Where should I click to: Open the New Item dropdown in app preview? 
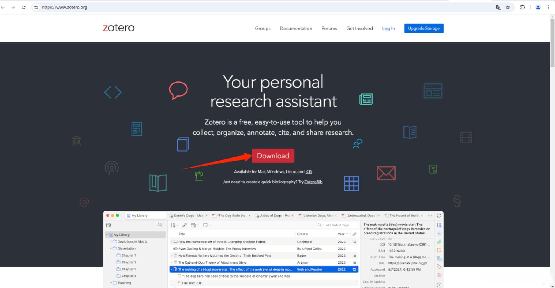point(175,225)
